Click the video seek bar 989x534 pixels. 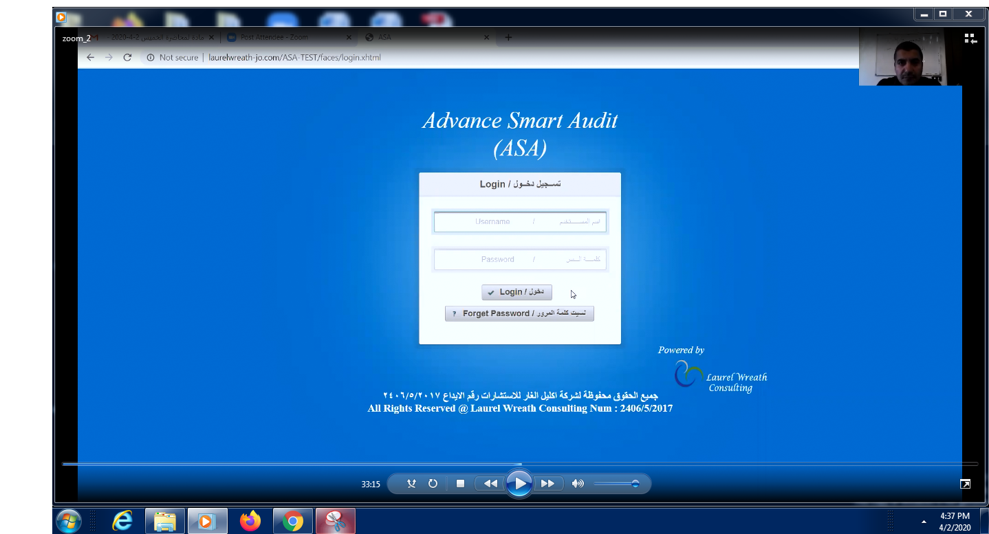520,464
